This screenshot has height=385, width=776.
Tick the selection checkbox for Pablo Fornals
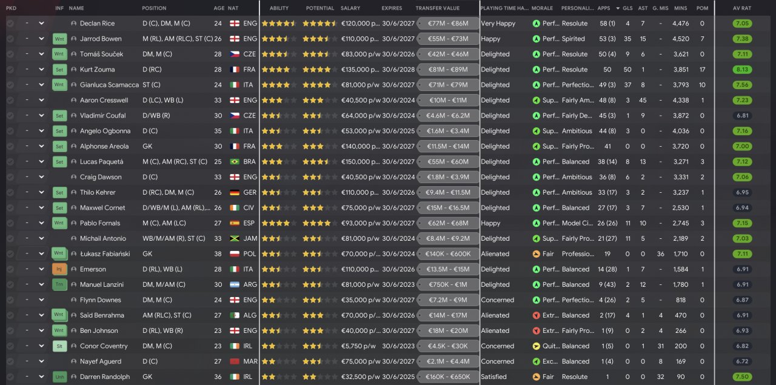[10, 223]
